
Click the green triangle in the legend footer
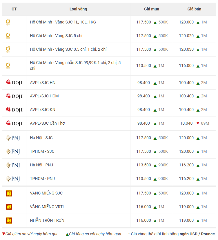coord(67,234)
